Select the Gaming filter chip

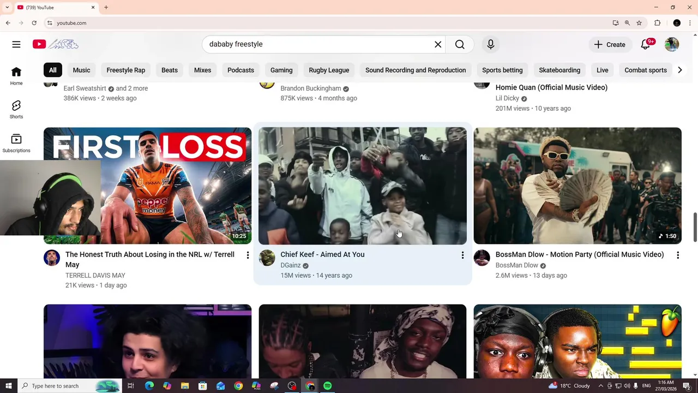pyautogui.click(x=281, y=70)
